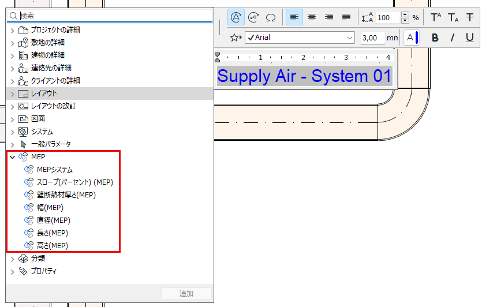Click the クライアントの詳細 icon
Screen dimensions: 482x307
point(23,81)
